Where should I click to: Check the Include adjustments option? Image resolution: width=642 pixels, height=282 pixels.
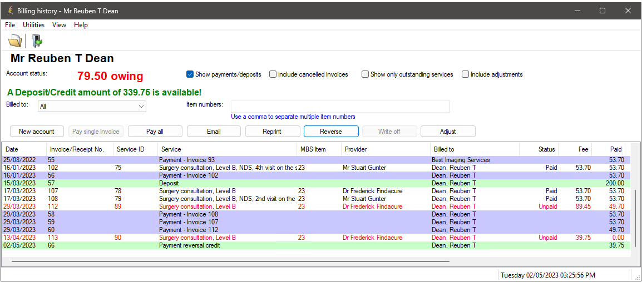[x=465, y=74]
